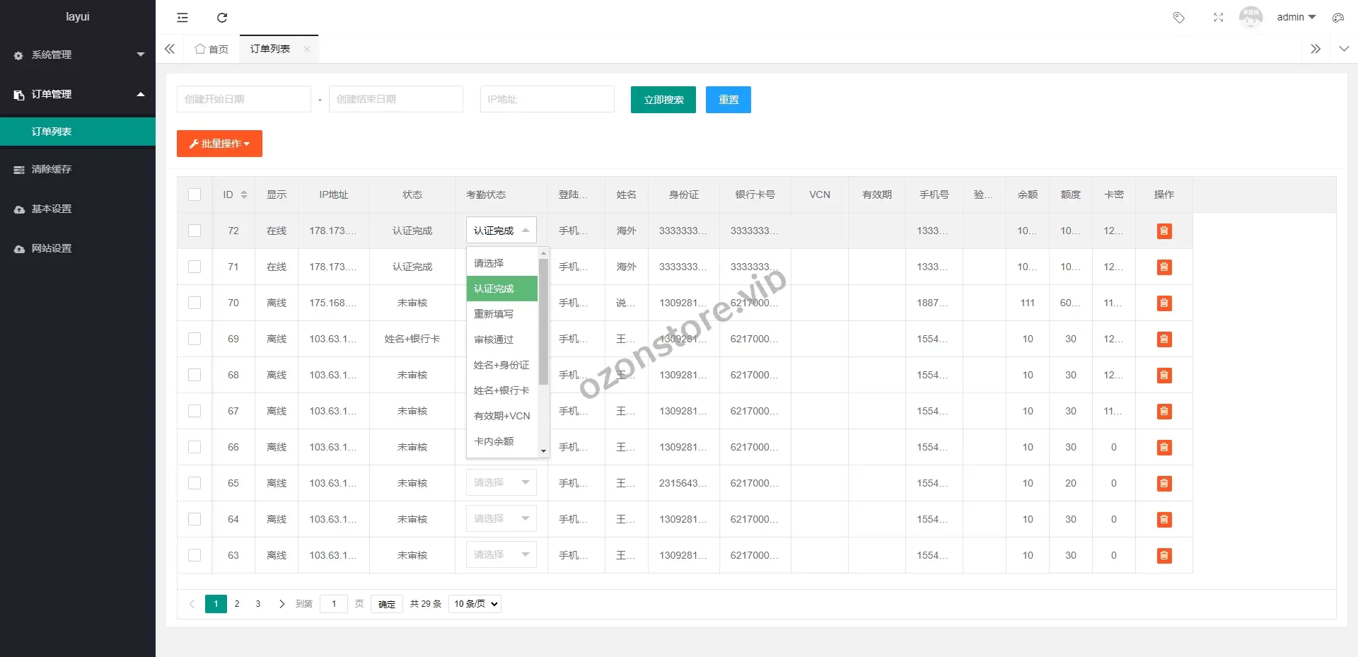1358x657 pixels.
Task: Choose 审核通过 from the status list
Action: 494,339
